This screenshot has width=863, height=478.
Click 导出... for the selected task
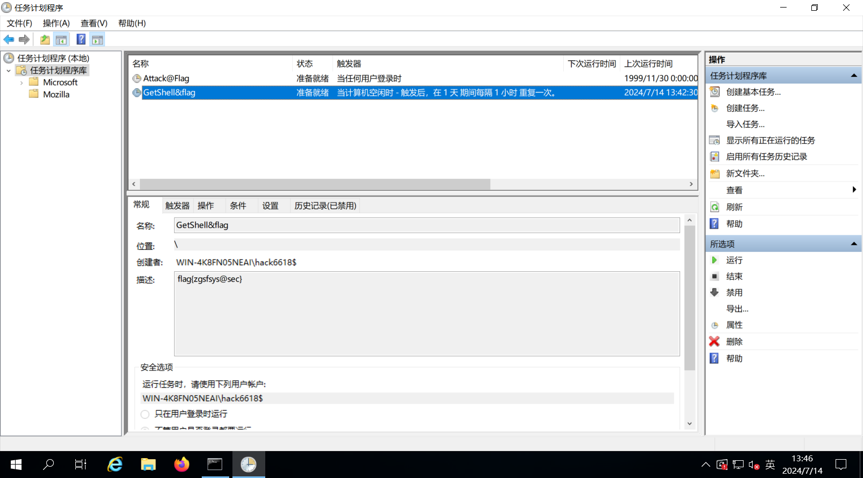737,309
